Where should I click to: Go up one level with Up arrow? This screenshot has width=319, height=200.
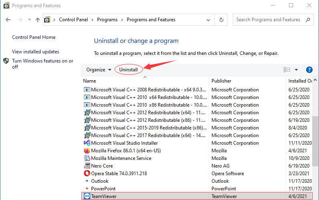coord(38,20)
